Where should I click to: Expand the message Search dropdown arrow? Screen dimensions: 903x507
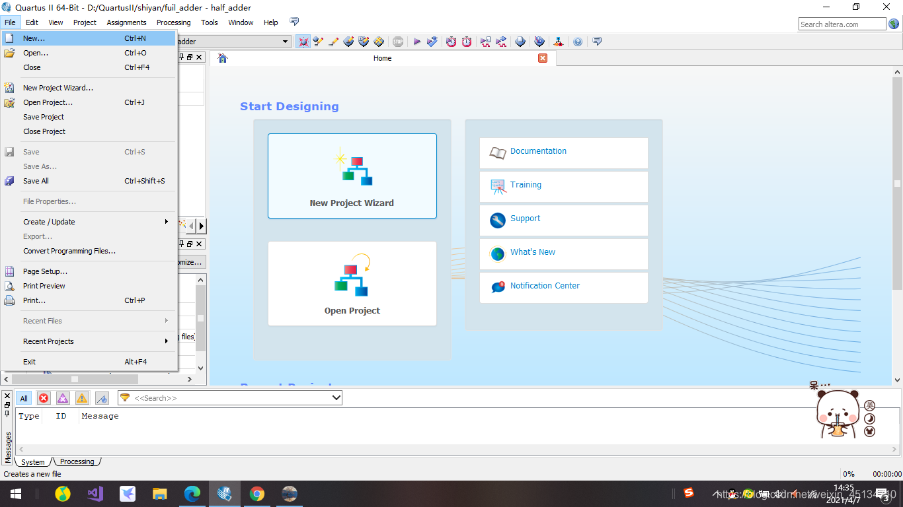coord(336,398)
